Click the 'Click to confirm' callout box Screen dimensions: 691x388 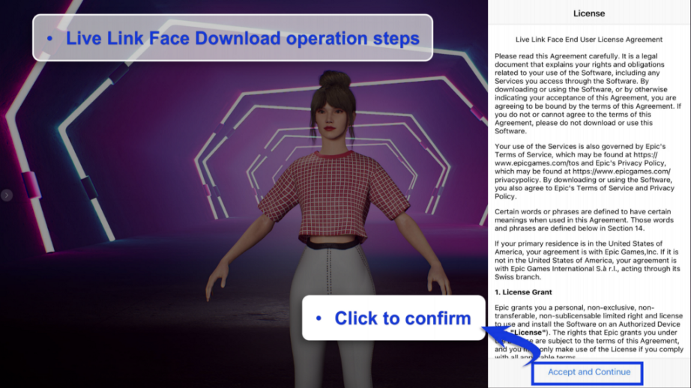(393, 318)
